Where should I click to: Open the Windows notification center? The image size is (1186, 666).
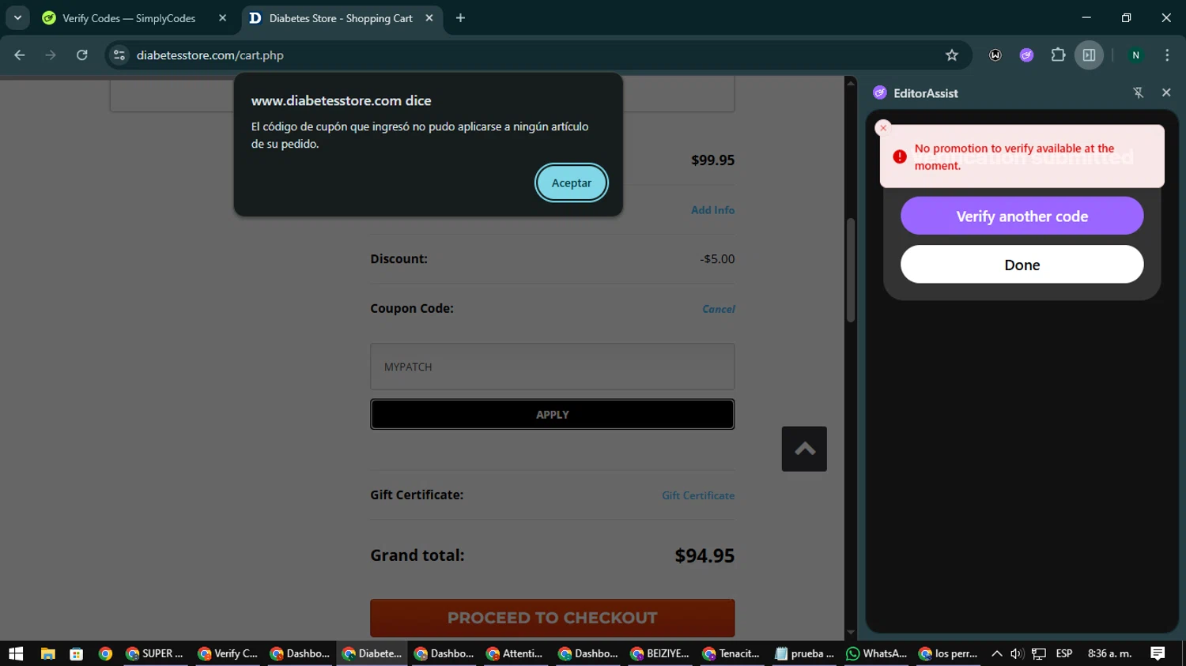click(1158, 653)
